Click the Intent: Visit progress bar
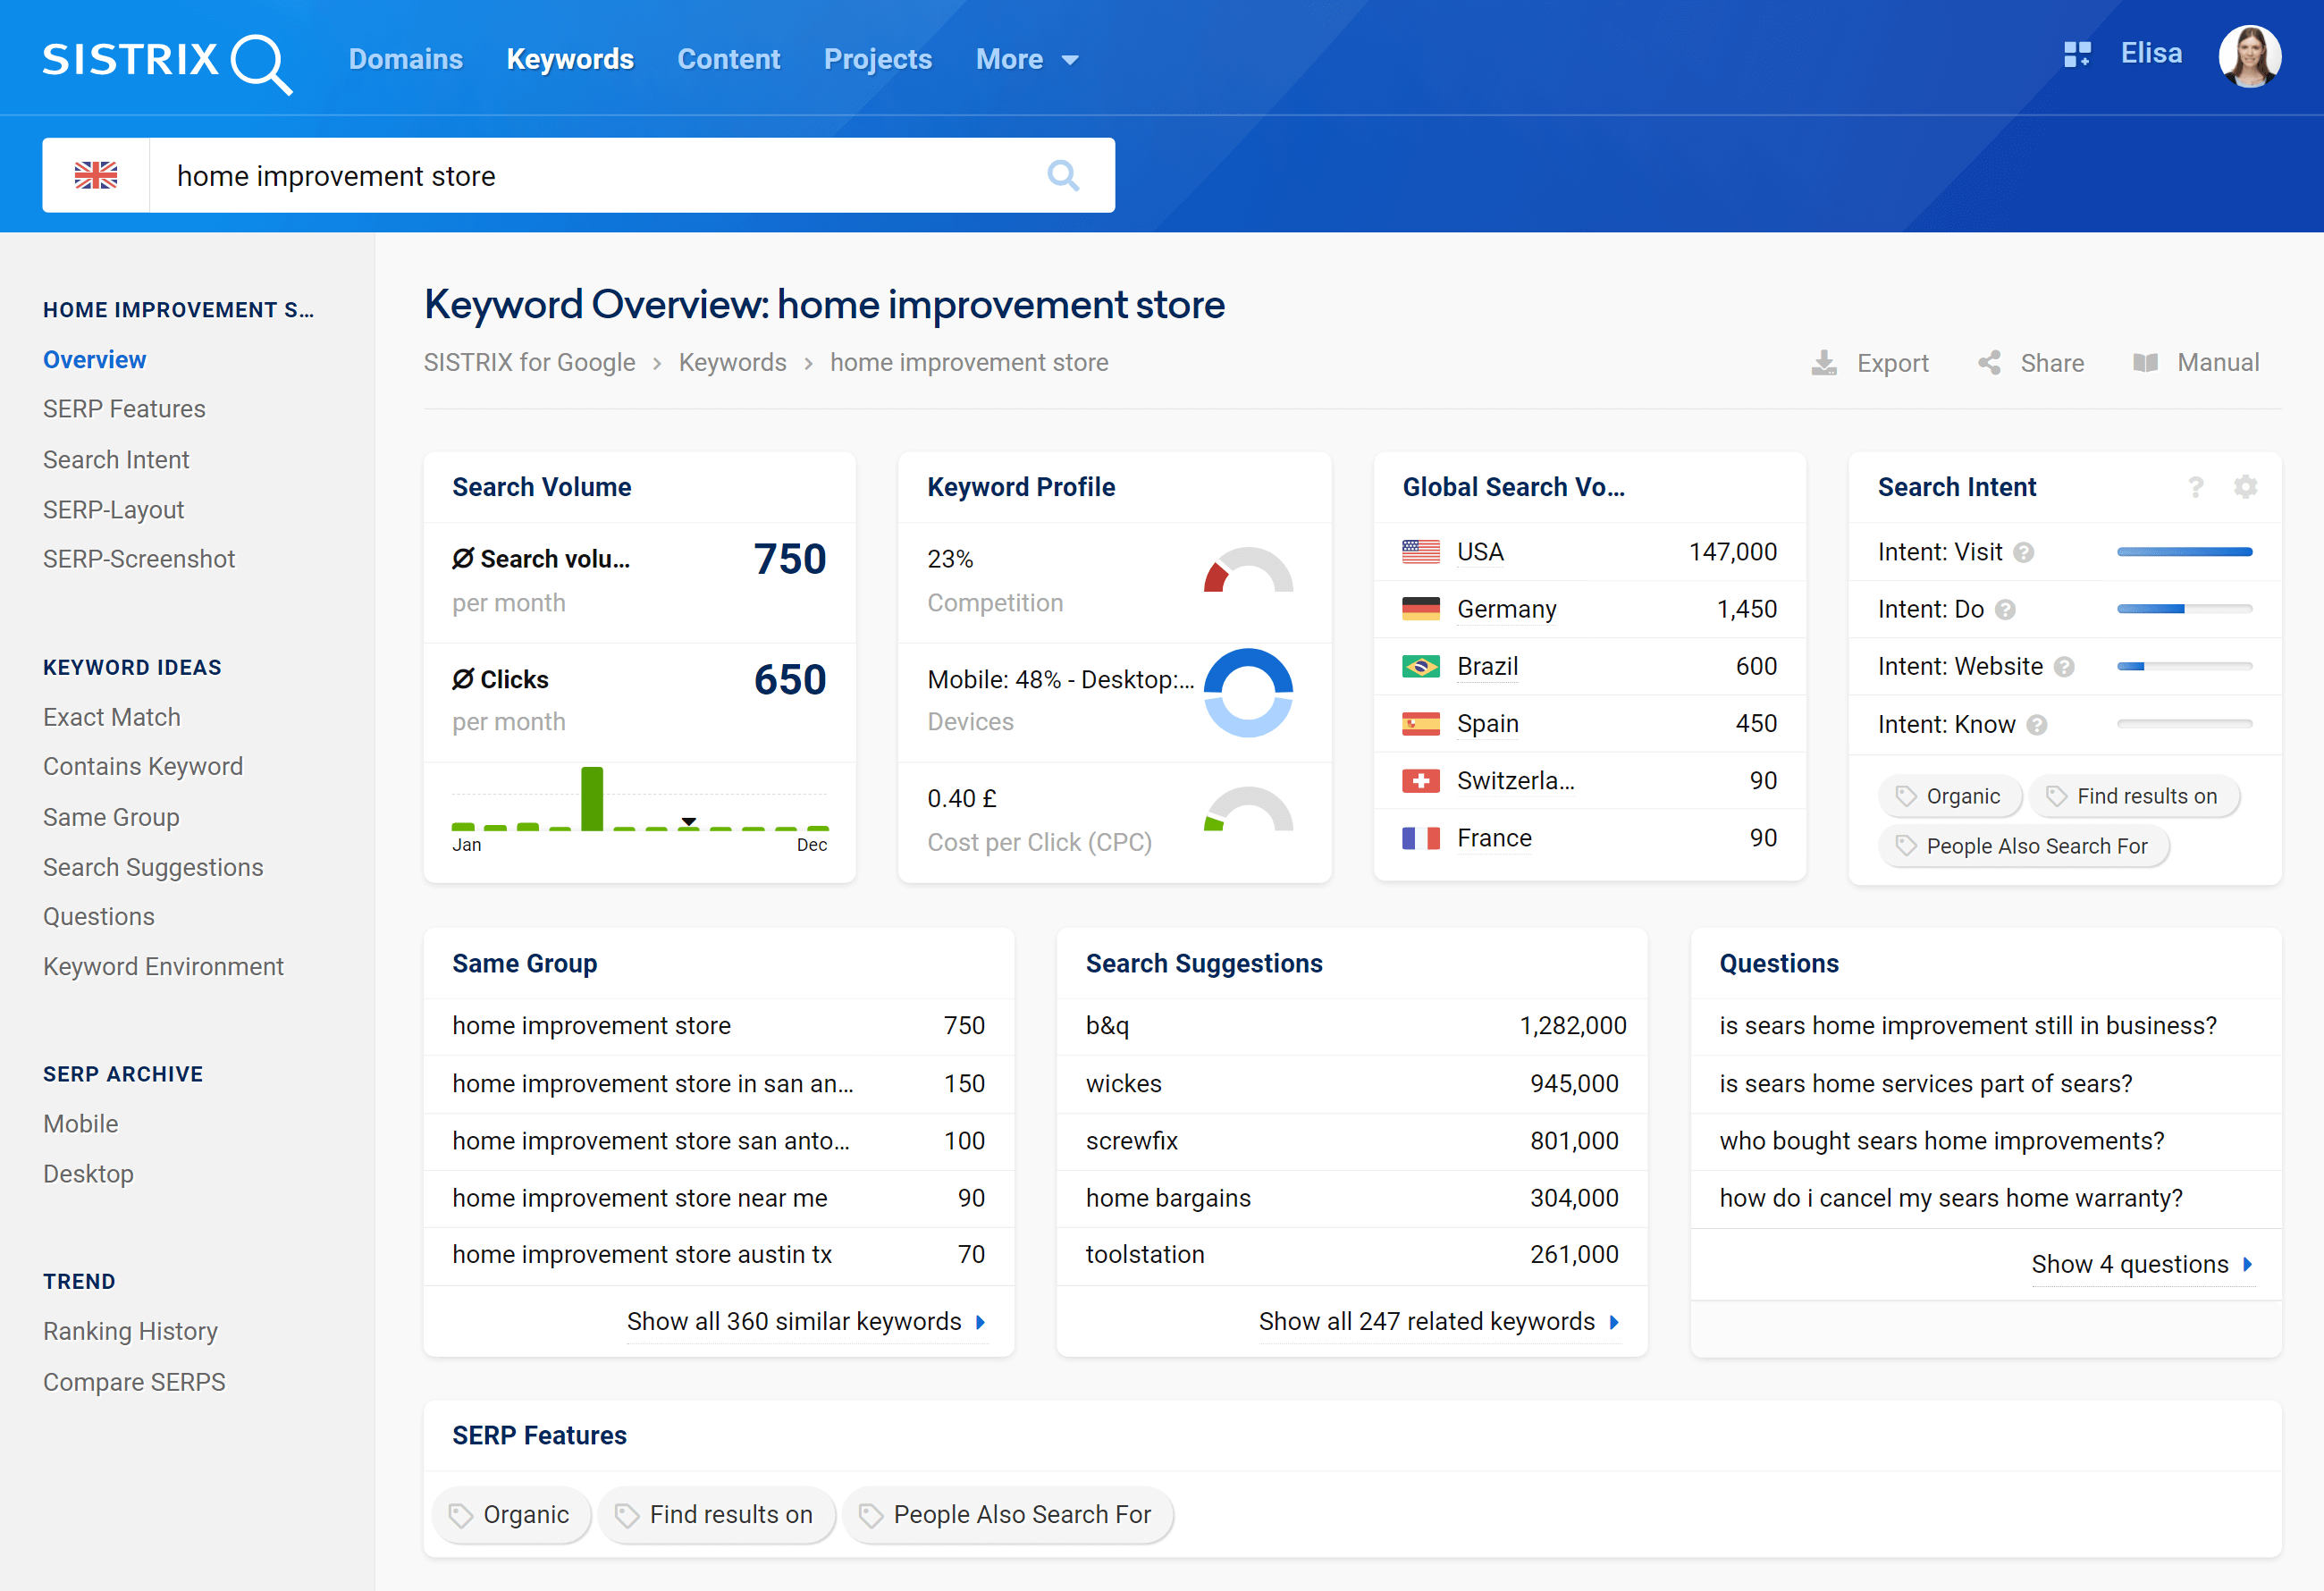Screen dimensions: 2324x1591 2184,552
